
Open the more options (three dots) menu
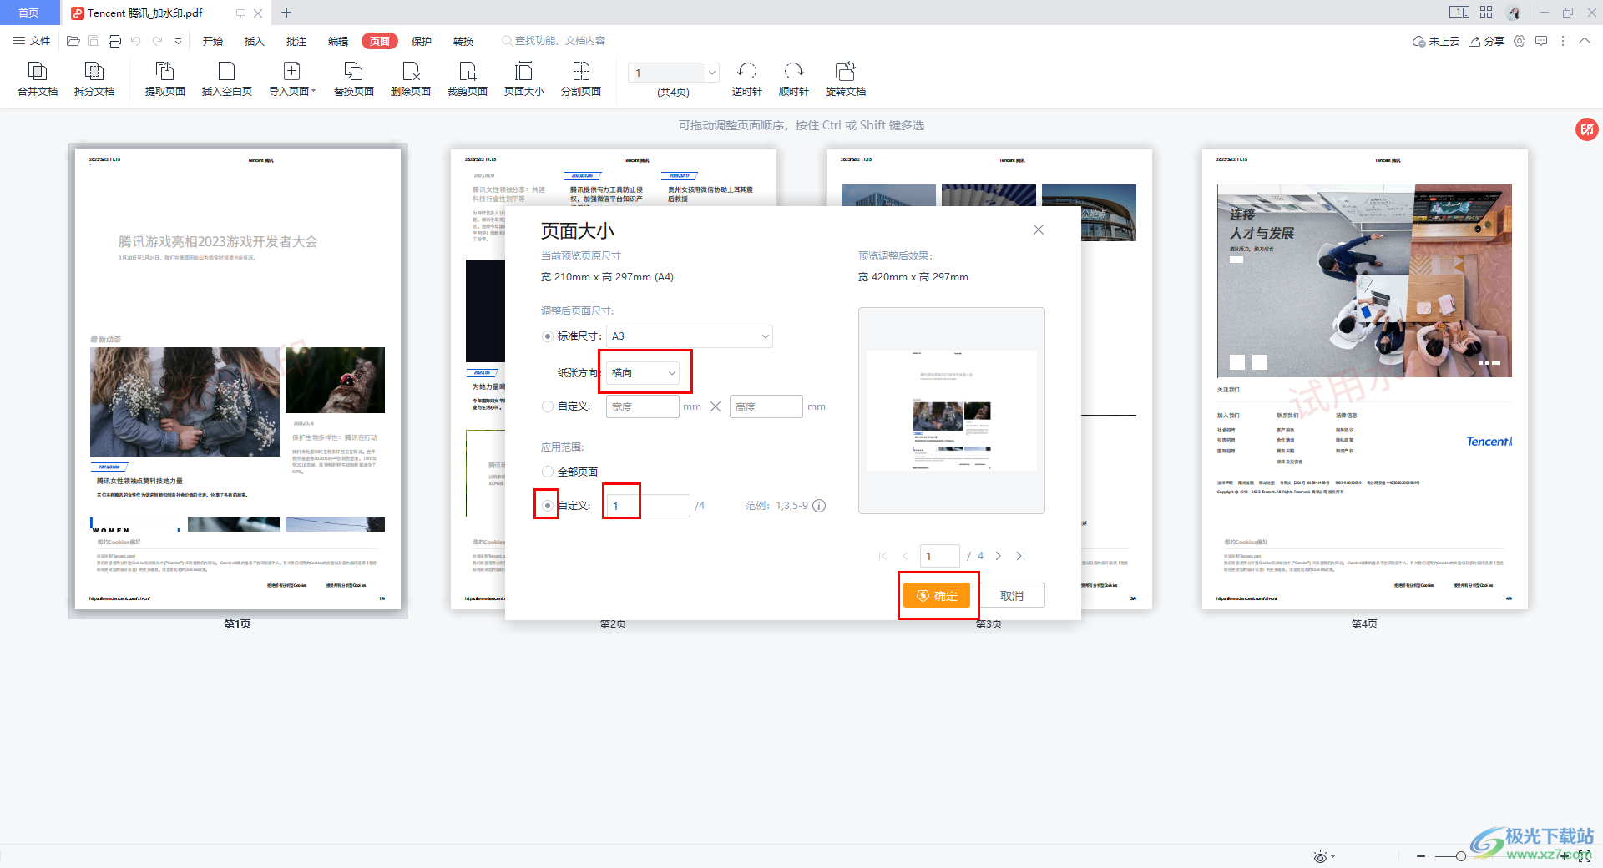[x=1563, y=41]
